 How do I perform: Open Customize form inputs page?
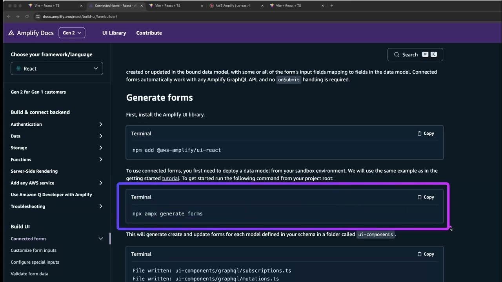tap(34, 250)
